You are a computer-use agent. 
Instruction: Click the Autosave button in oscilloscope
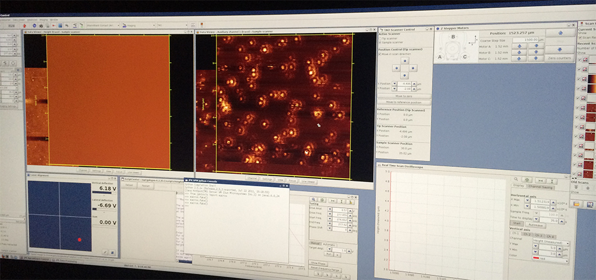537,224
